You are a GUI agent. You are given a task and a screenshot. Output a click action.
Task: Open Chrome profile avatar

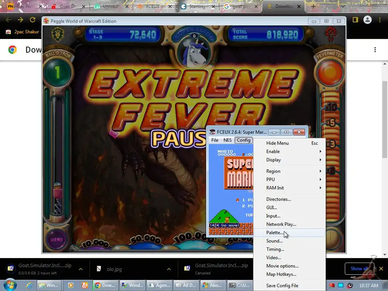tap(368, 20)
